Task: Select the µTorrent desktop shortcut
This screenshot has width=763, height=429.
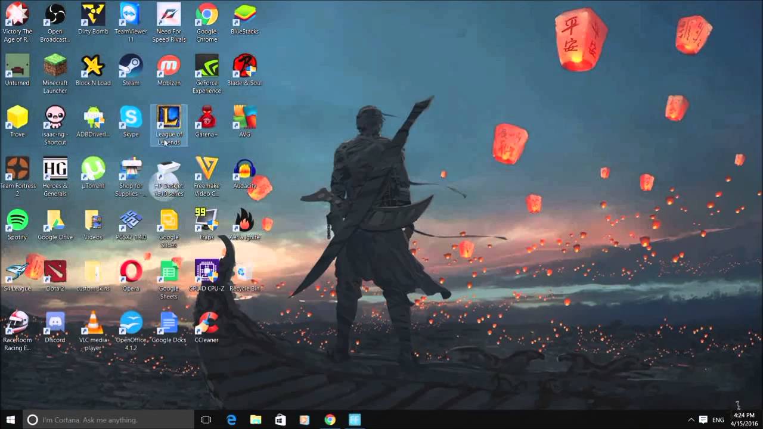Action: click(93, 173)
